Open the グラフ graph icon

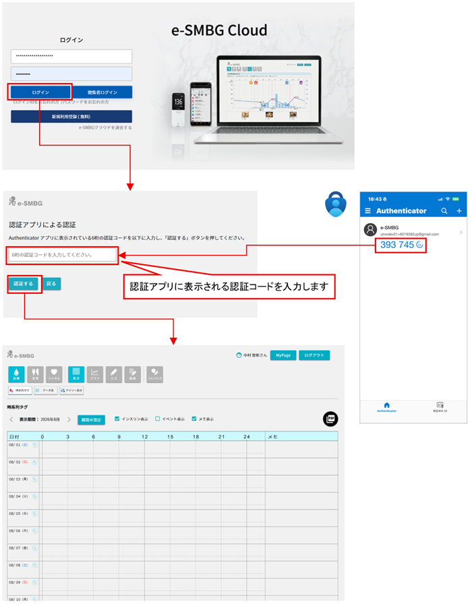(95, 374)
